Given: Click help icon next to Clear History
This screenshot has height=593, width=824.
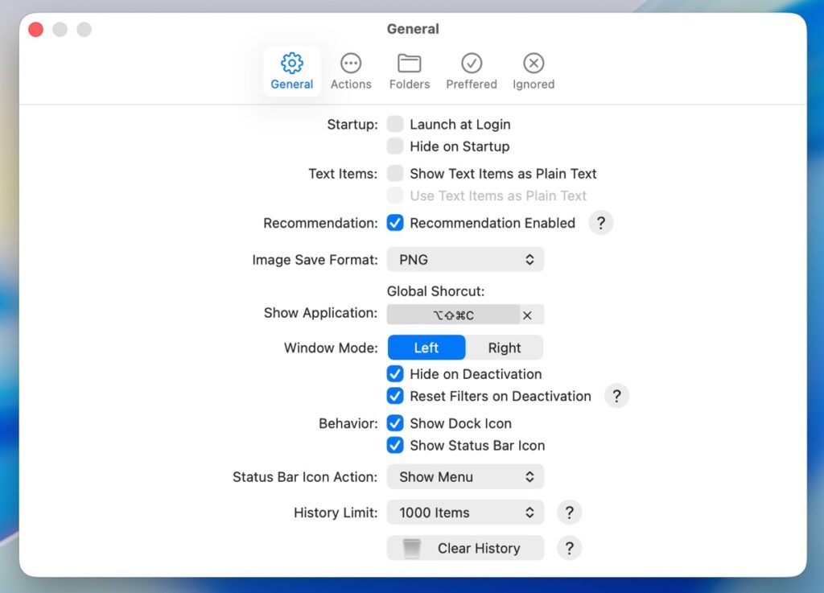Looking at the screenshot, I should [569, 548].
